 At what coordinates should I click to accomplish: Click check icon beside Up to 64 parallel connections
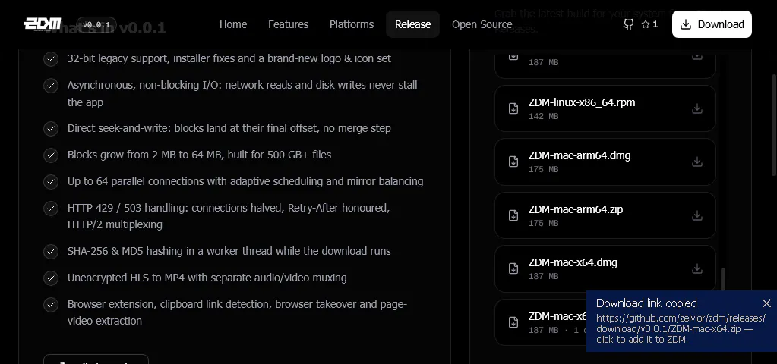coord(51,182)
